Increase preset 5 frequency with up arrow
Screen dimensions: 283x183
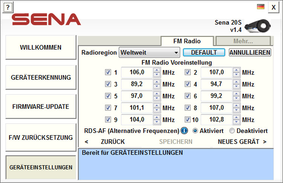(x=157, y=94)
